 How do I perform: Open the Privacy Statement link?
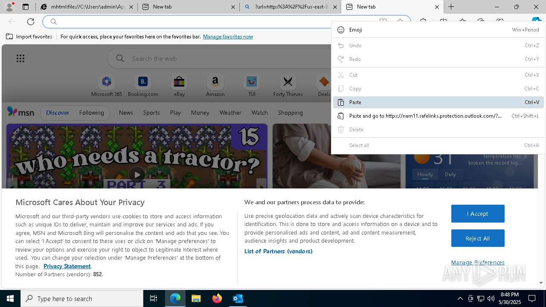click(67, 266)
